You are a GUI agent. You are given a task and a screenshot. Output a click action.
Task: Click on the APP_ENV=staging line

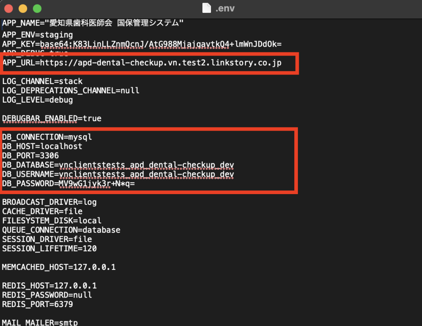[x=37, y=35]
